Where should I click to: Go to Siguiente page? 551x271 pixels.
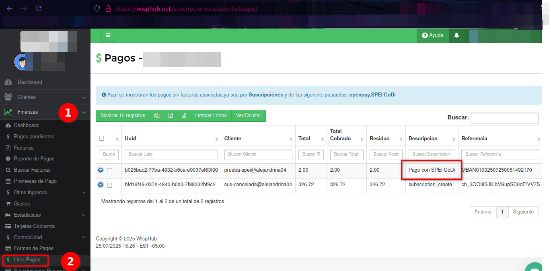(x=523, y=212)
